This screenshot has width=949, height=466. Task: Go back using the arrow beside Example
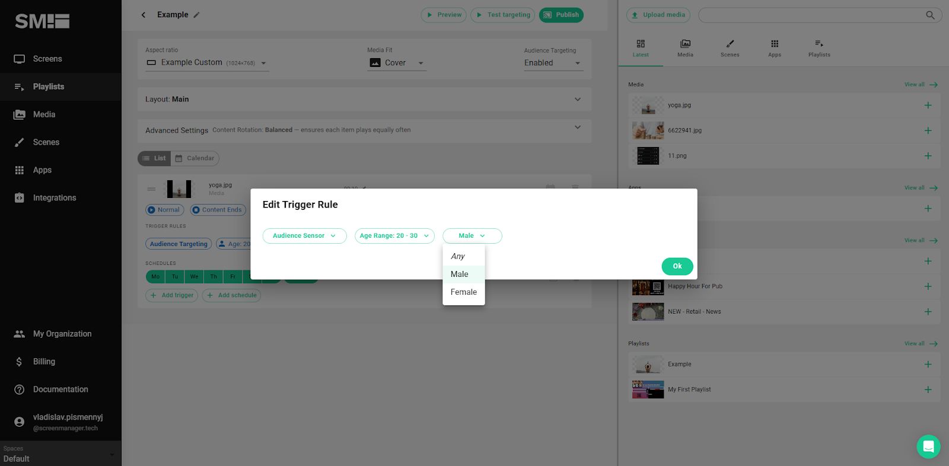pyautogui.click(x=144, y=15)
